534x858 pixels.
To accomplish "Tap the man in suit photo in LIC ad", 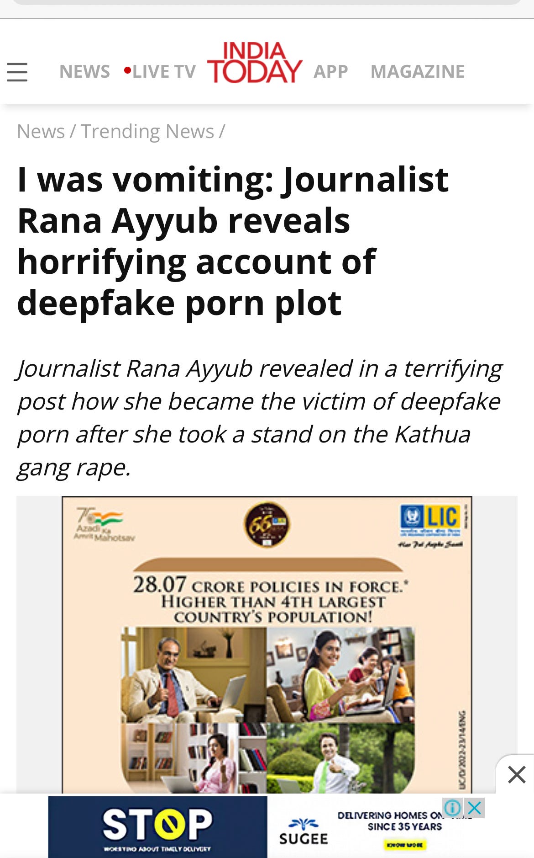I will tap(194, 675).
